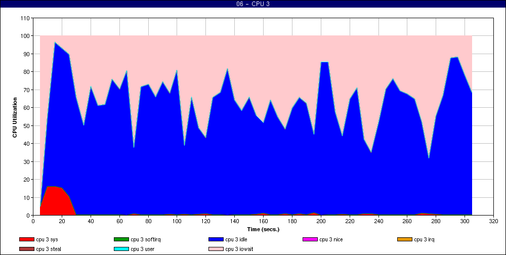Click the 260 x-axis tick label
Image resolution: width=506 pixels, height=255 pixels.
407,222
